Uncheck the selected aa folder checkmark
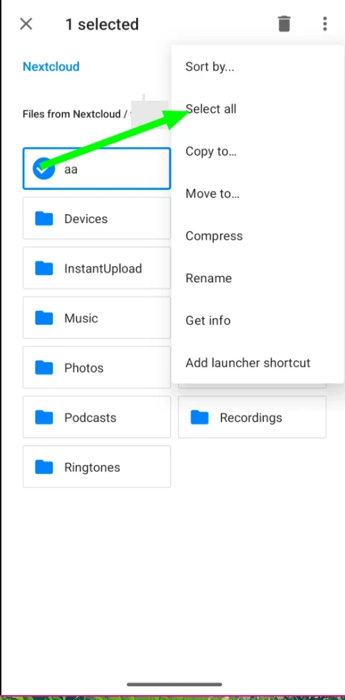Viewport: 345px width, 700px height. 44,169
